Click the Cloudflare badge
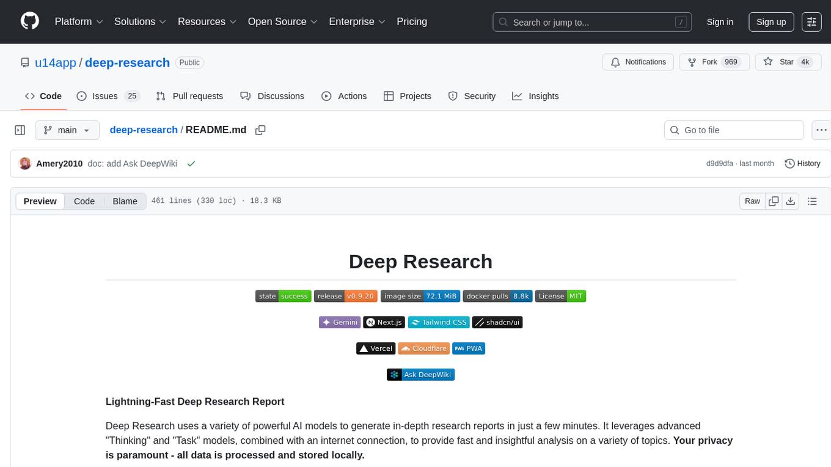The image size is (831, 467). click(x=424, y=348)
